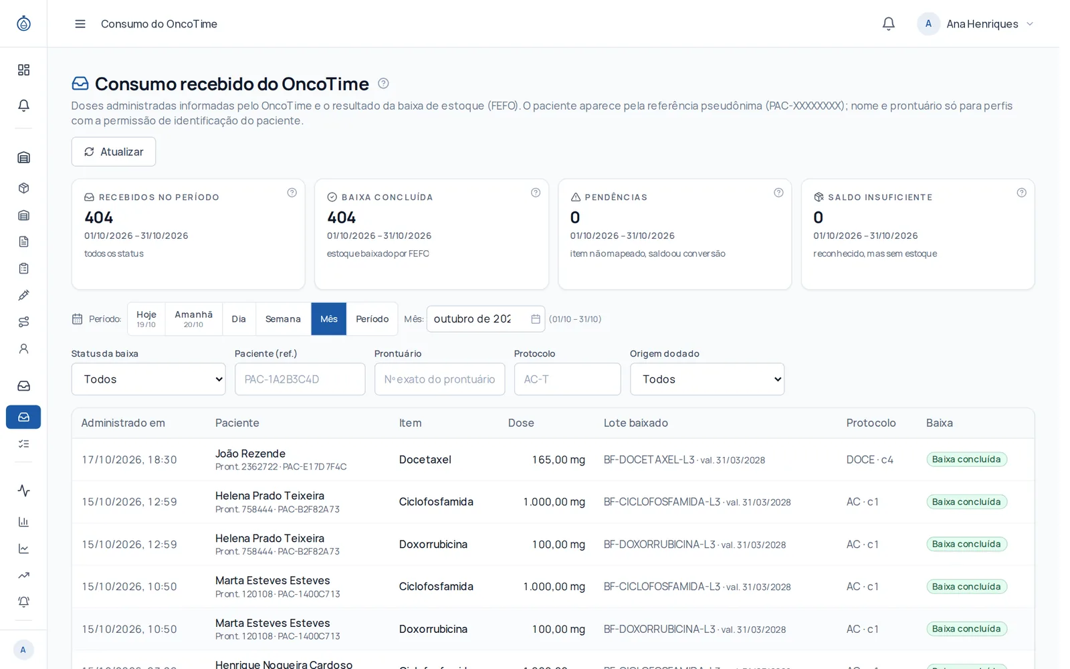Image resolution: width=1070 pixels, height=669 pixels.
Task: Click the Atualizar button
Action: pos(114,152)
